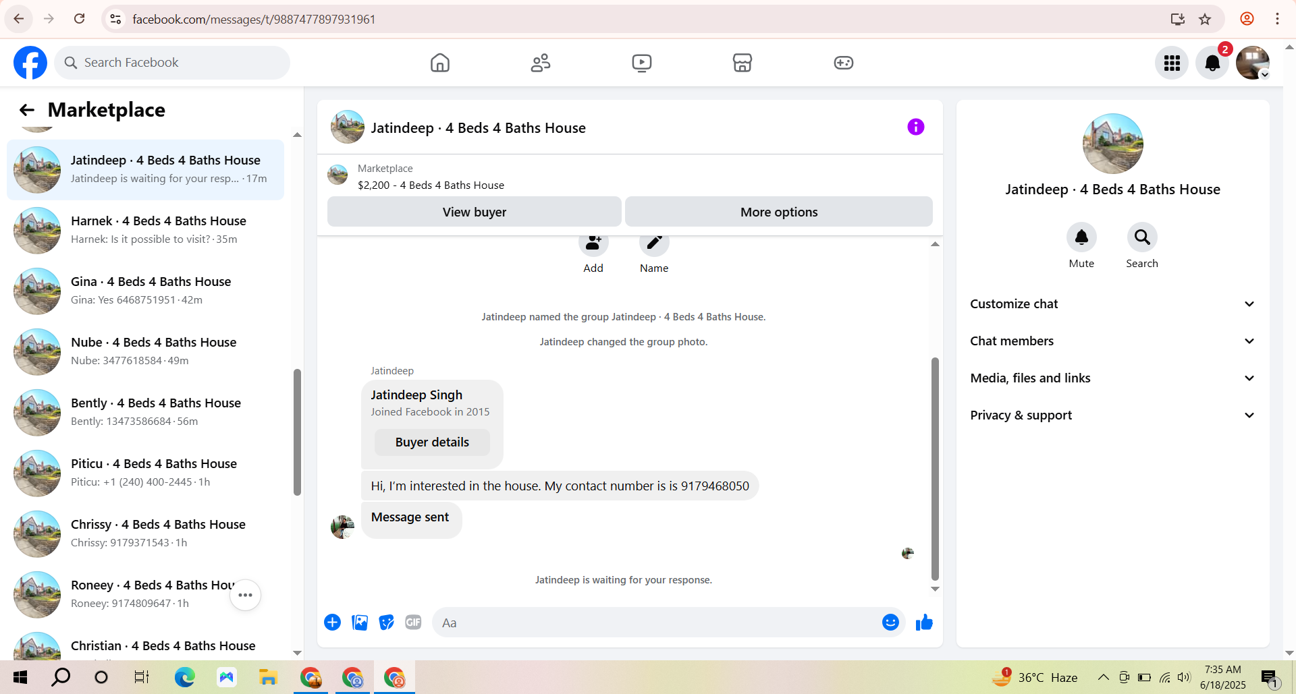Open the browser three-dot menu

[x=1277, y=19]
